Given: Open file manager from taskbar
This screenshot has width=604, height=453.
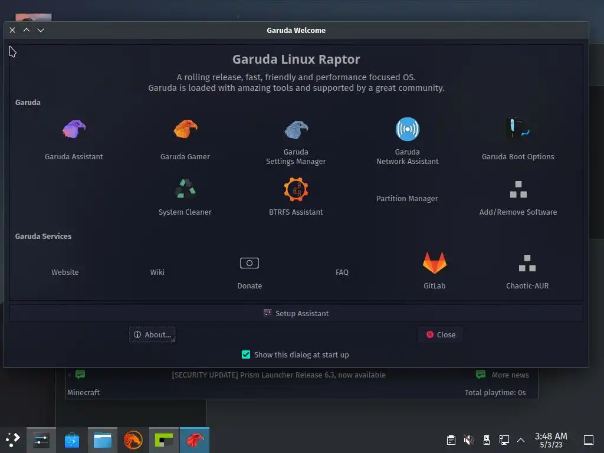Looking at the screenshot, I should pyautogui.click(x=103, y=440).
